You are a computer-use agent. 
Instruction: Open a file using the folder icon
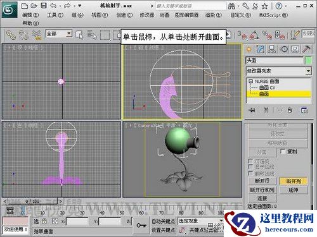pyautogui.click(x=34, y=6)
